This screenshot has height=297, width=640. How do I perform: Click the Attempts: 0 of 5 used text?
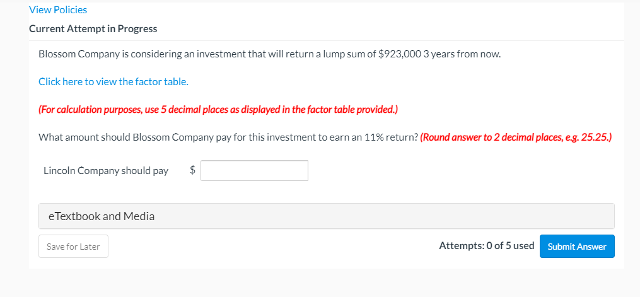pyautogui.click(x=486, y=246)
